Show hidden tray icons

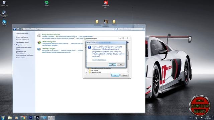[x=194, y=118]
